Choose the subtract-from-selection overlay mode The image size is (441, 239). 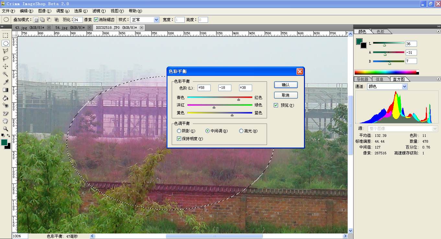coord(49,20)
